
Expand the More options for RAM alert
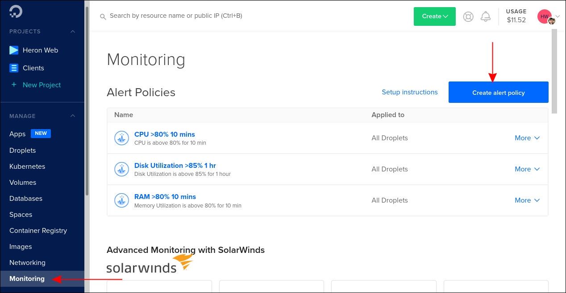528,200
